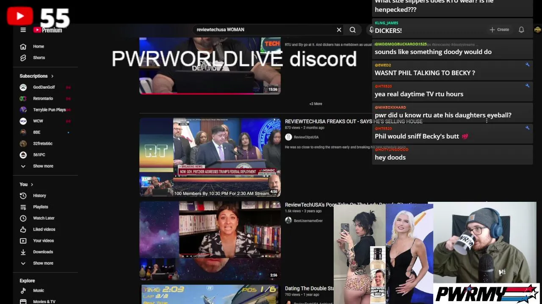Open the Create button
This screenshot has width=542, height=304.
pos(499,30)
